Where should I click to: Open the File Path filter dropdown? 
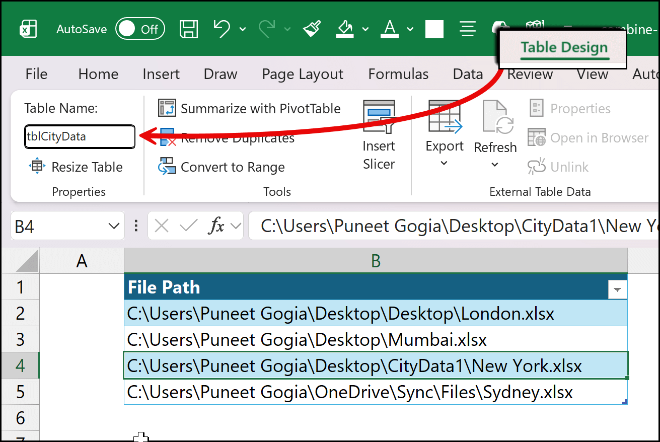617,289
